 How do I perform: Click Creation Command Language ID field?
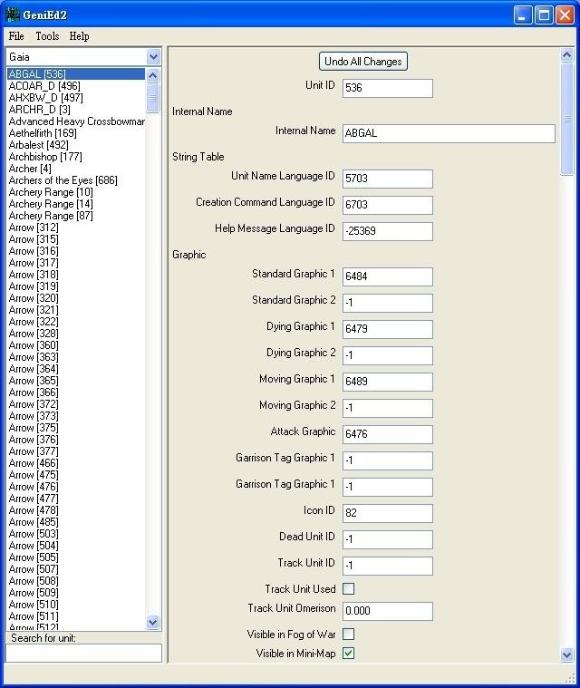point(387,205)
